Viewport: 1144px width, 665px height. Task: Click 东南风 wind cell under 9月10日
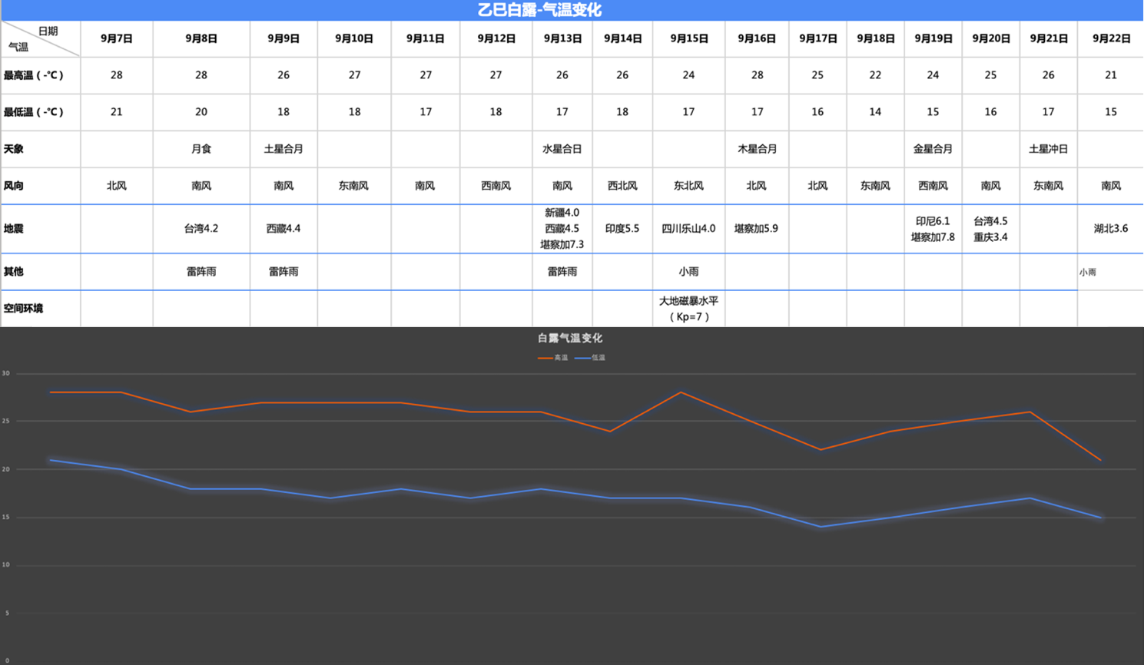point(354,186)
